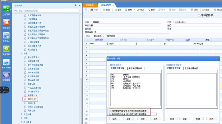The height and width of the screenshot is (124, 222).
Task: Toggle checkbox for warehouse 3 成品仓
Action: pos(112,79)
